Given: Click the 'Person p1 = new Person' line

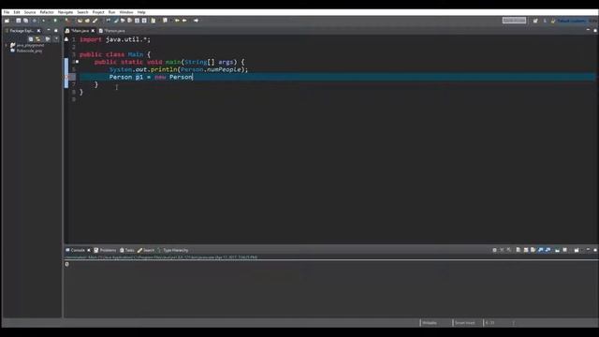Looking at the screenshot, I should (151, 77).
